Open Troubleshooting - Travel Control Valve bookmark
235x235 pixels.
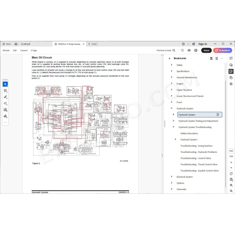click(x=199, y=164)
